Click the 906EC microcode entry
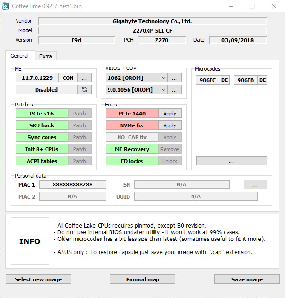Viewport: 285px width, 298px height. [208, 80]
